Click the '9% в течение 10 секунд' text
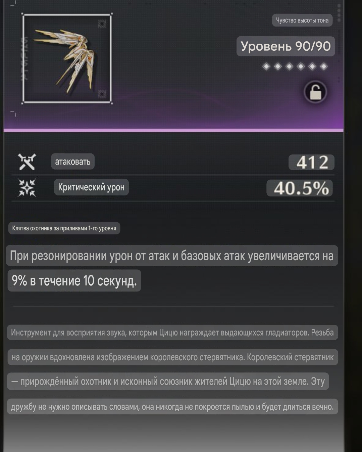 pos(74,281)
